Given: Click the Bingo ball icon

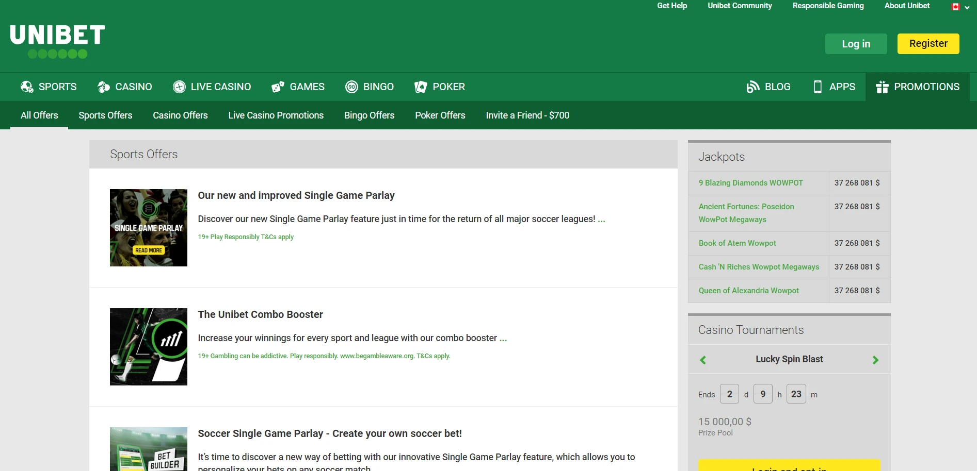Looking at the screenshot, I should pos(351,87).
